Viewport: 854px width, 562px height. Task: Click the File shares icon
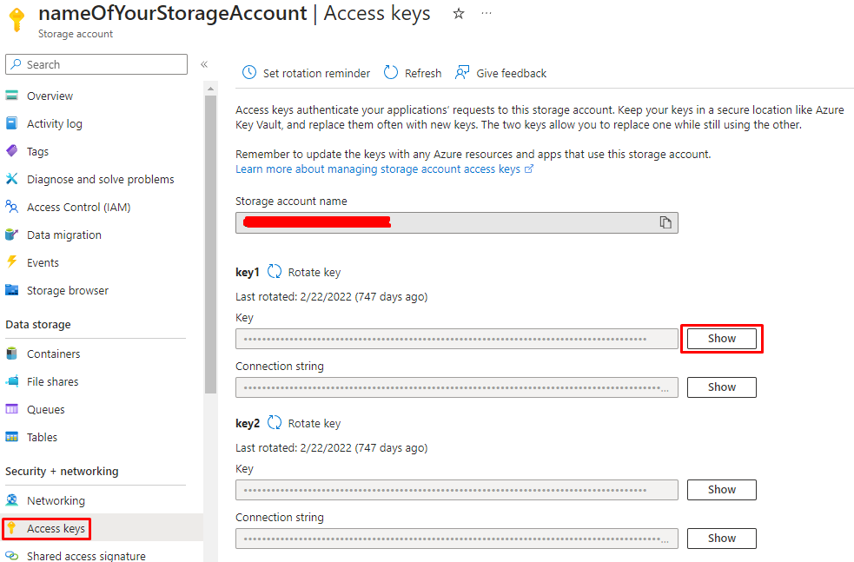coord(12,381)
